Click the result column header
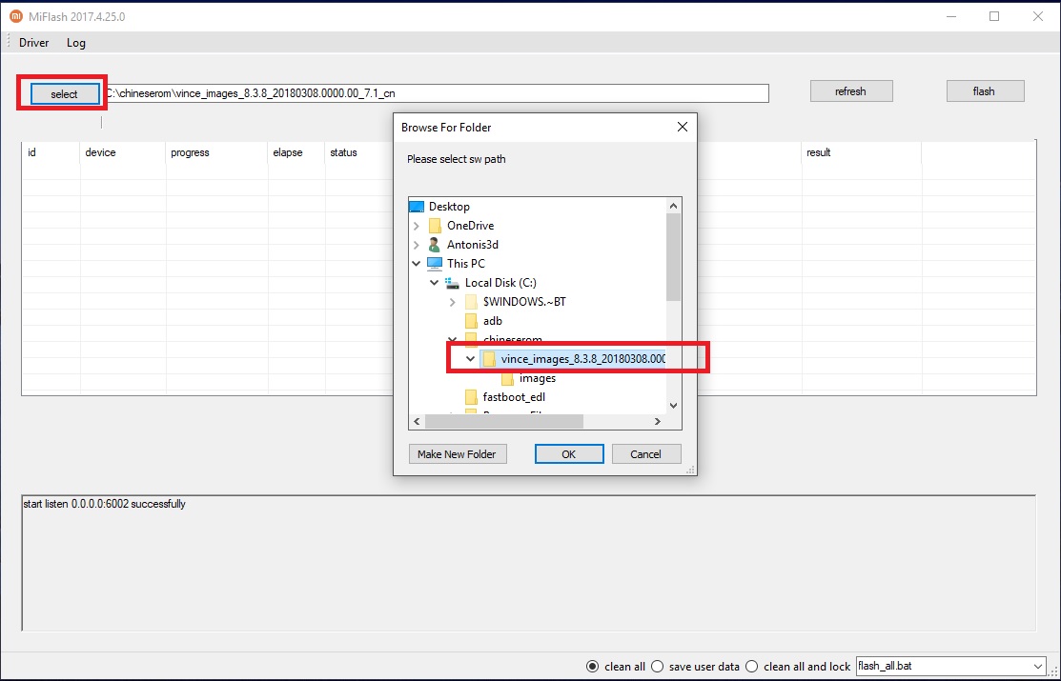Screen dimensions: 1061x681 pyautogui.click(x=862, y=152)
